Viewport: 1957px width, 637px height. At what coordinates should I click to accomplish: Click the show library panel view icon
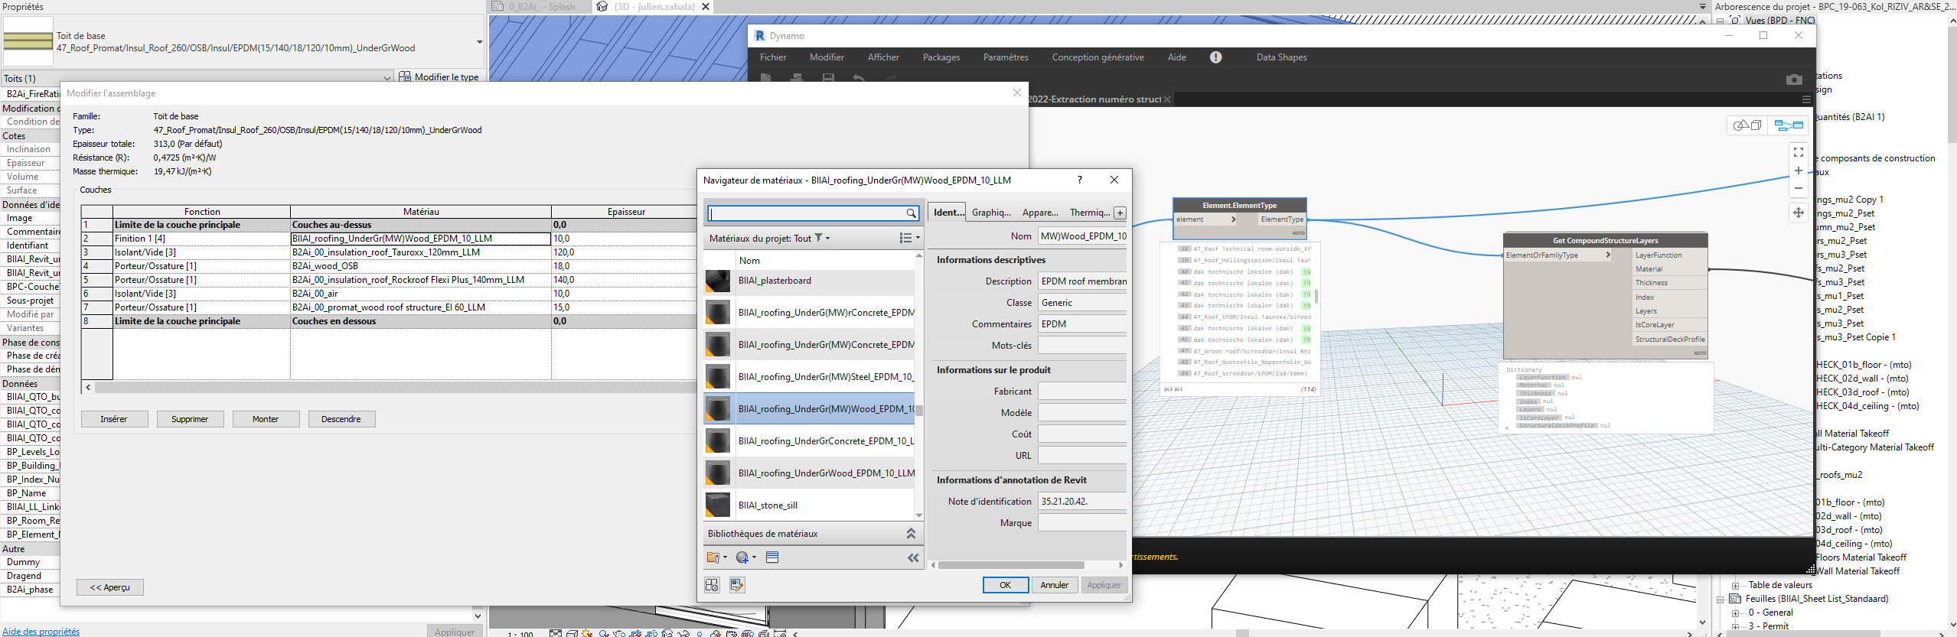(x=772, y=557)
